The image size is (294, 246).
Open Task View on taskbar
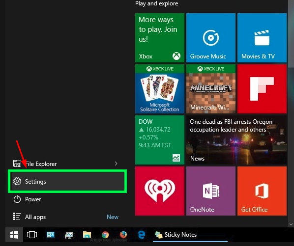click(x=32, y=235)
